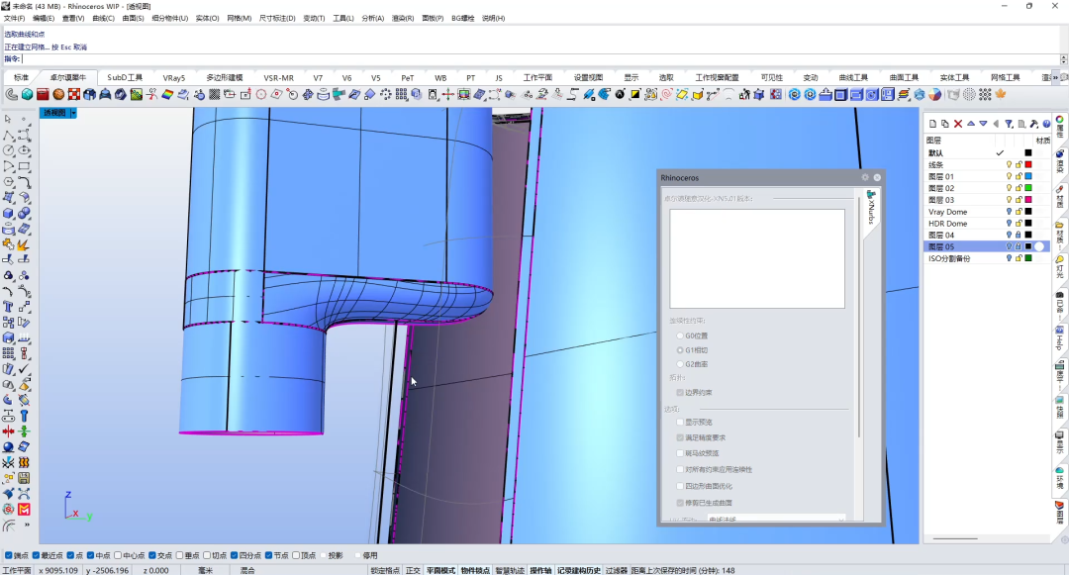Open the 实体(O) menu
Image resolution: width=1069 pixels, height=575 pixels.
[207, 19]
